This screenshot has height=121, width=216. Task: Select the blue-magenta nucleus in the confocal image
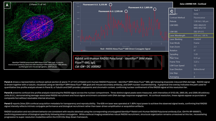pyautogui.click(x=37, y=28)
